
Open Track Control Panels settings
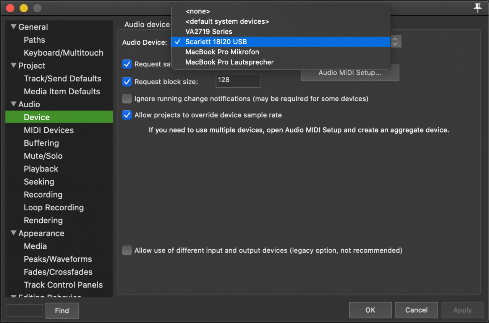tap(63, 285)
